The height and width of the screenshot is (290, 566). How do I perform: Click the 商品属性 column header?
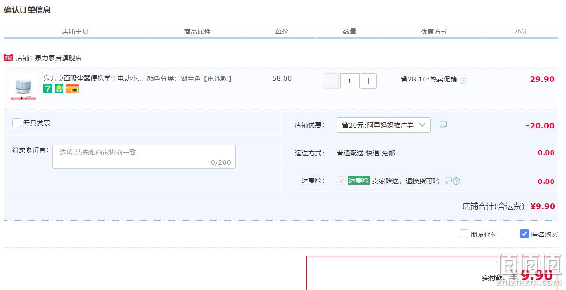pyautogui.click(x=197, y=32)
